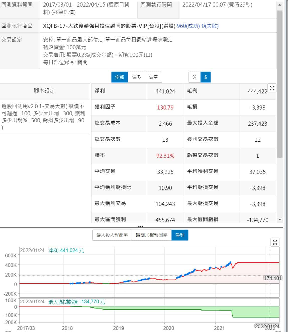The height and width of the screenshot is (332, 288).
Task: Click the three-dot panel splitter handle
Action: (x=141, y=226)
